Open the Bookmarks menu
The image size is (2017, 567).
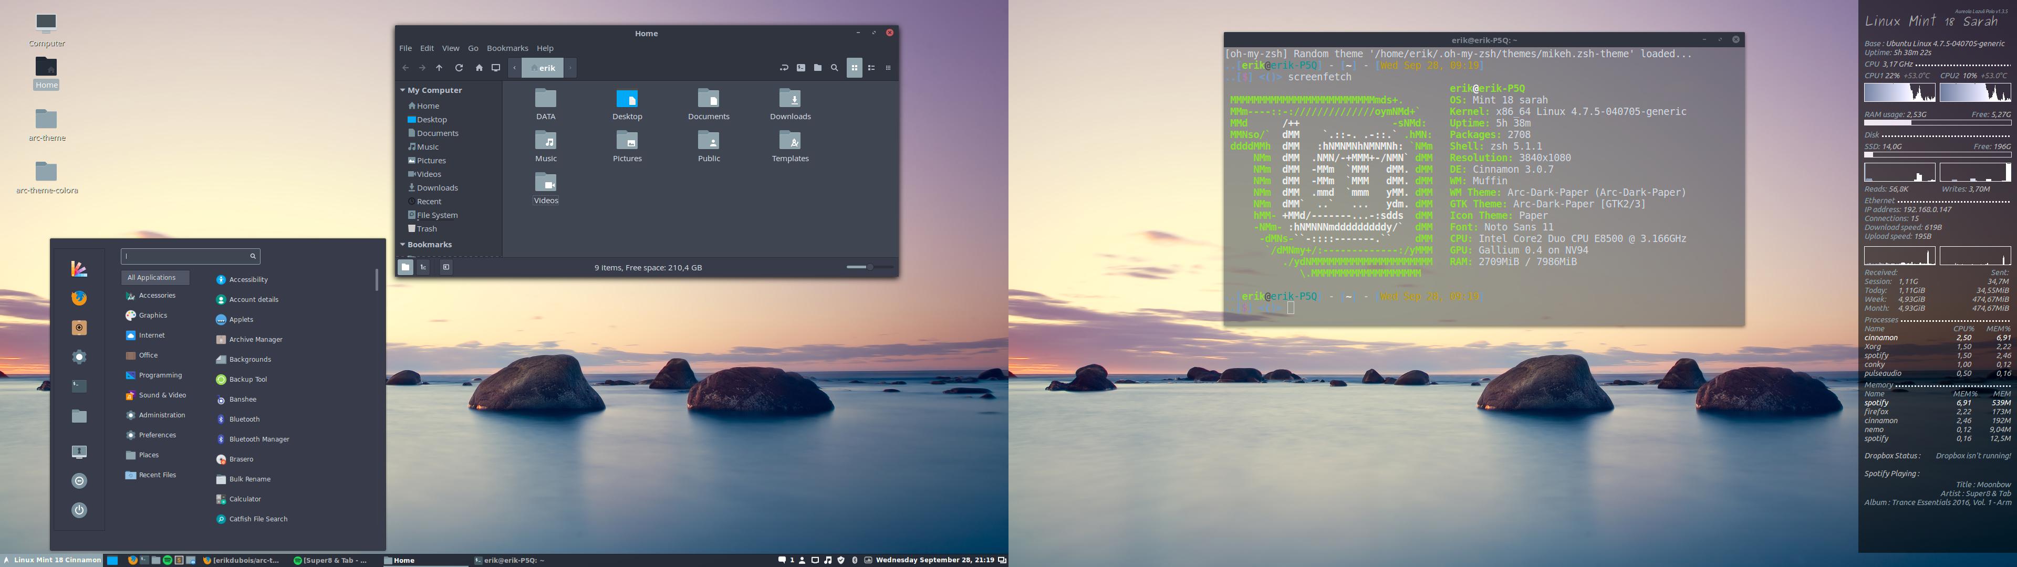tap(507, 48)
